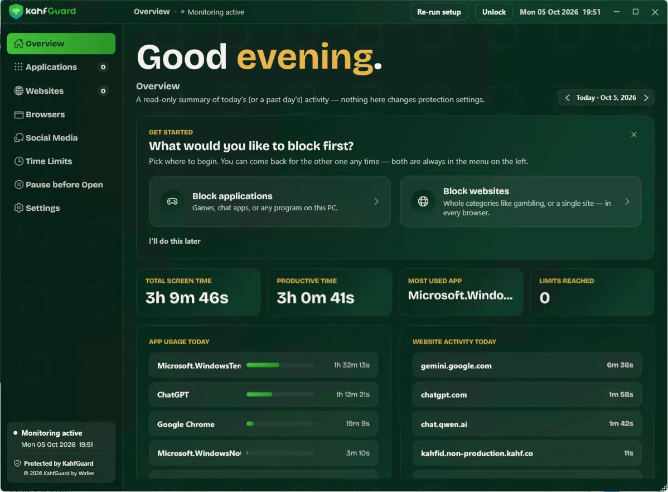Select the chatgpt.com activity row

[x=527, y=395]
